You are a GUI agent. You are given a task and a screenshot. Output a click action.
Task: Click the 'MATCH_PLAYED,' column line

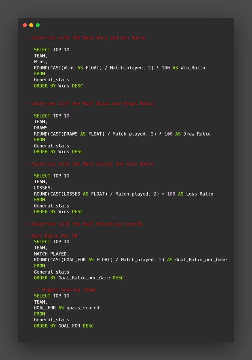click(x=52, y=254)
